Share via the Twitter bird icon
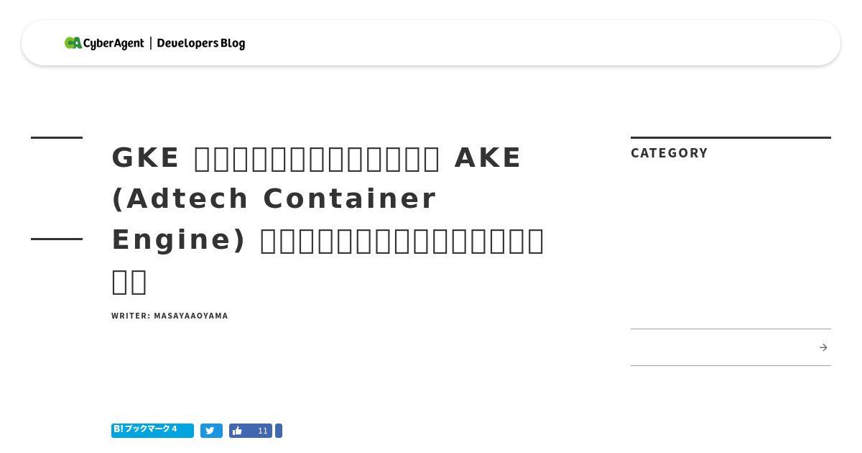 click(x=211, y=431)
